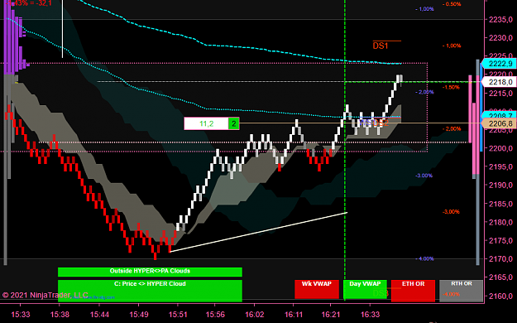Image resolution: width=517 pixels, height=323 pixels.
Task: Click the white rising trend line
Action: click(x=258, y=232)
